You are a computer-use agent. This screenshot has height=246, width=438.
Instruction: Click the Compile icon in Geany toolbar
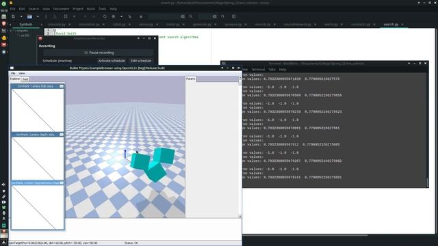point(105,16)
